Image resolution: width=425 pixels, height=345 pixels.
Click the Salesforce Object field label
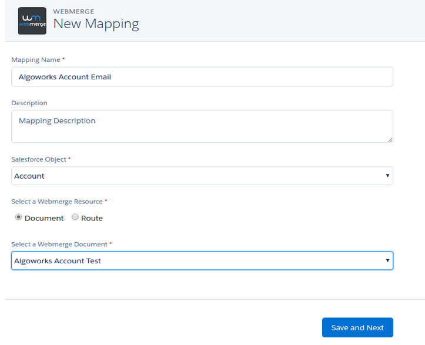coord(39,159)
